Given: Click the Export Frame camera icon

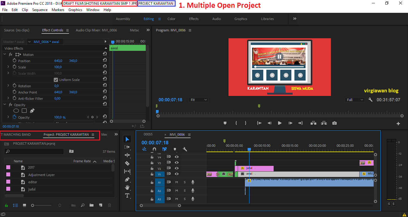Looking at the screenshot, I should [x=335, y=123].
